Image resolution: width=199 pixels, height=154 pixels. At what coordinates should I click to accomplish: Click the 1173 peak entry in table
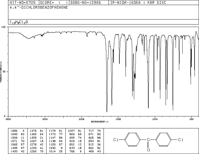tap(56, 134)
